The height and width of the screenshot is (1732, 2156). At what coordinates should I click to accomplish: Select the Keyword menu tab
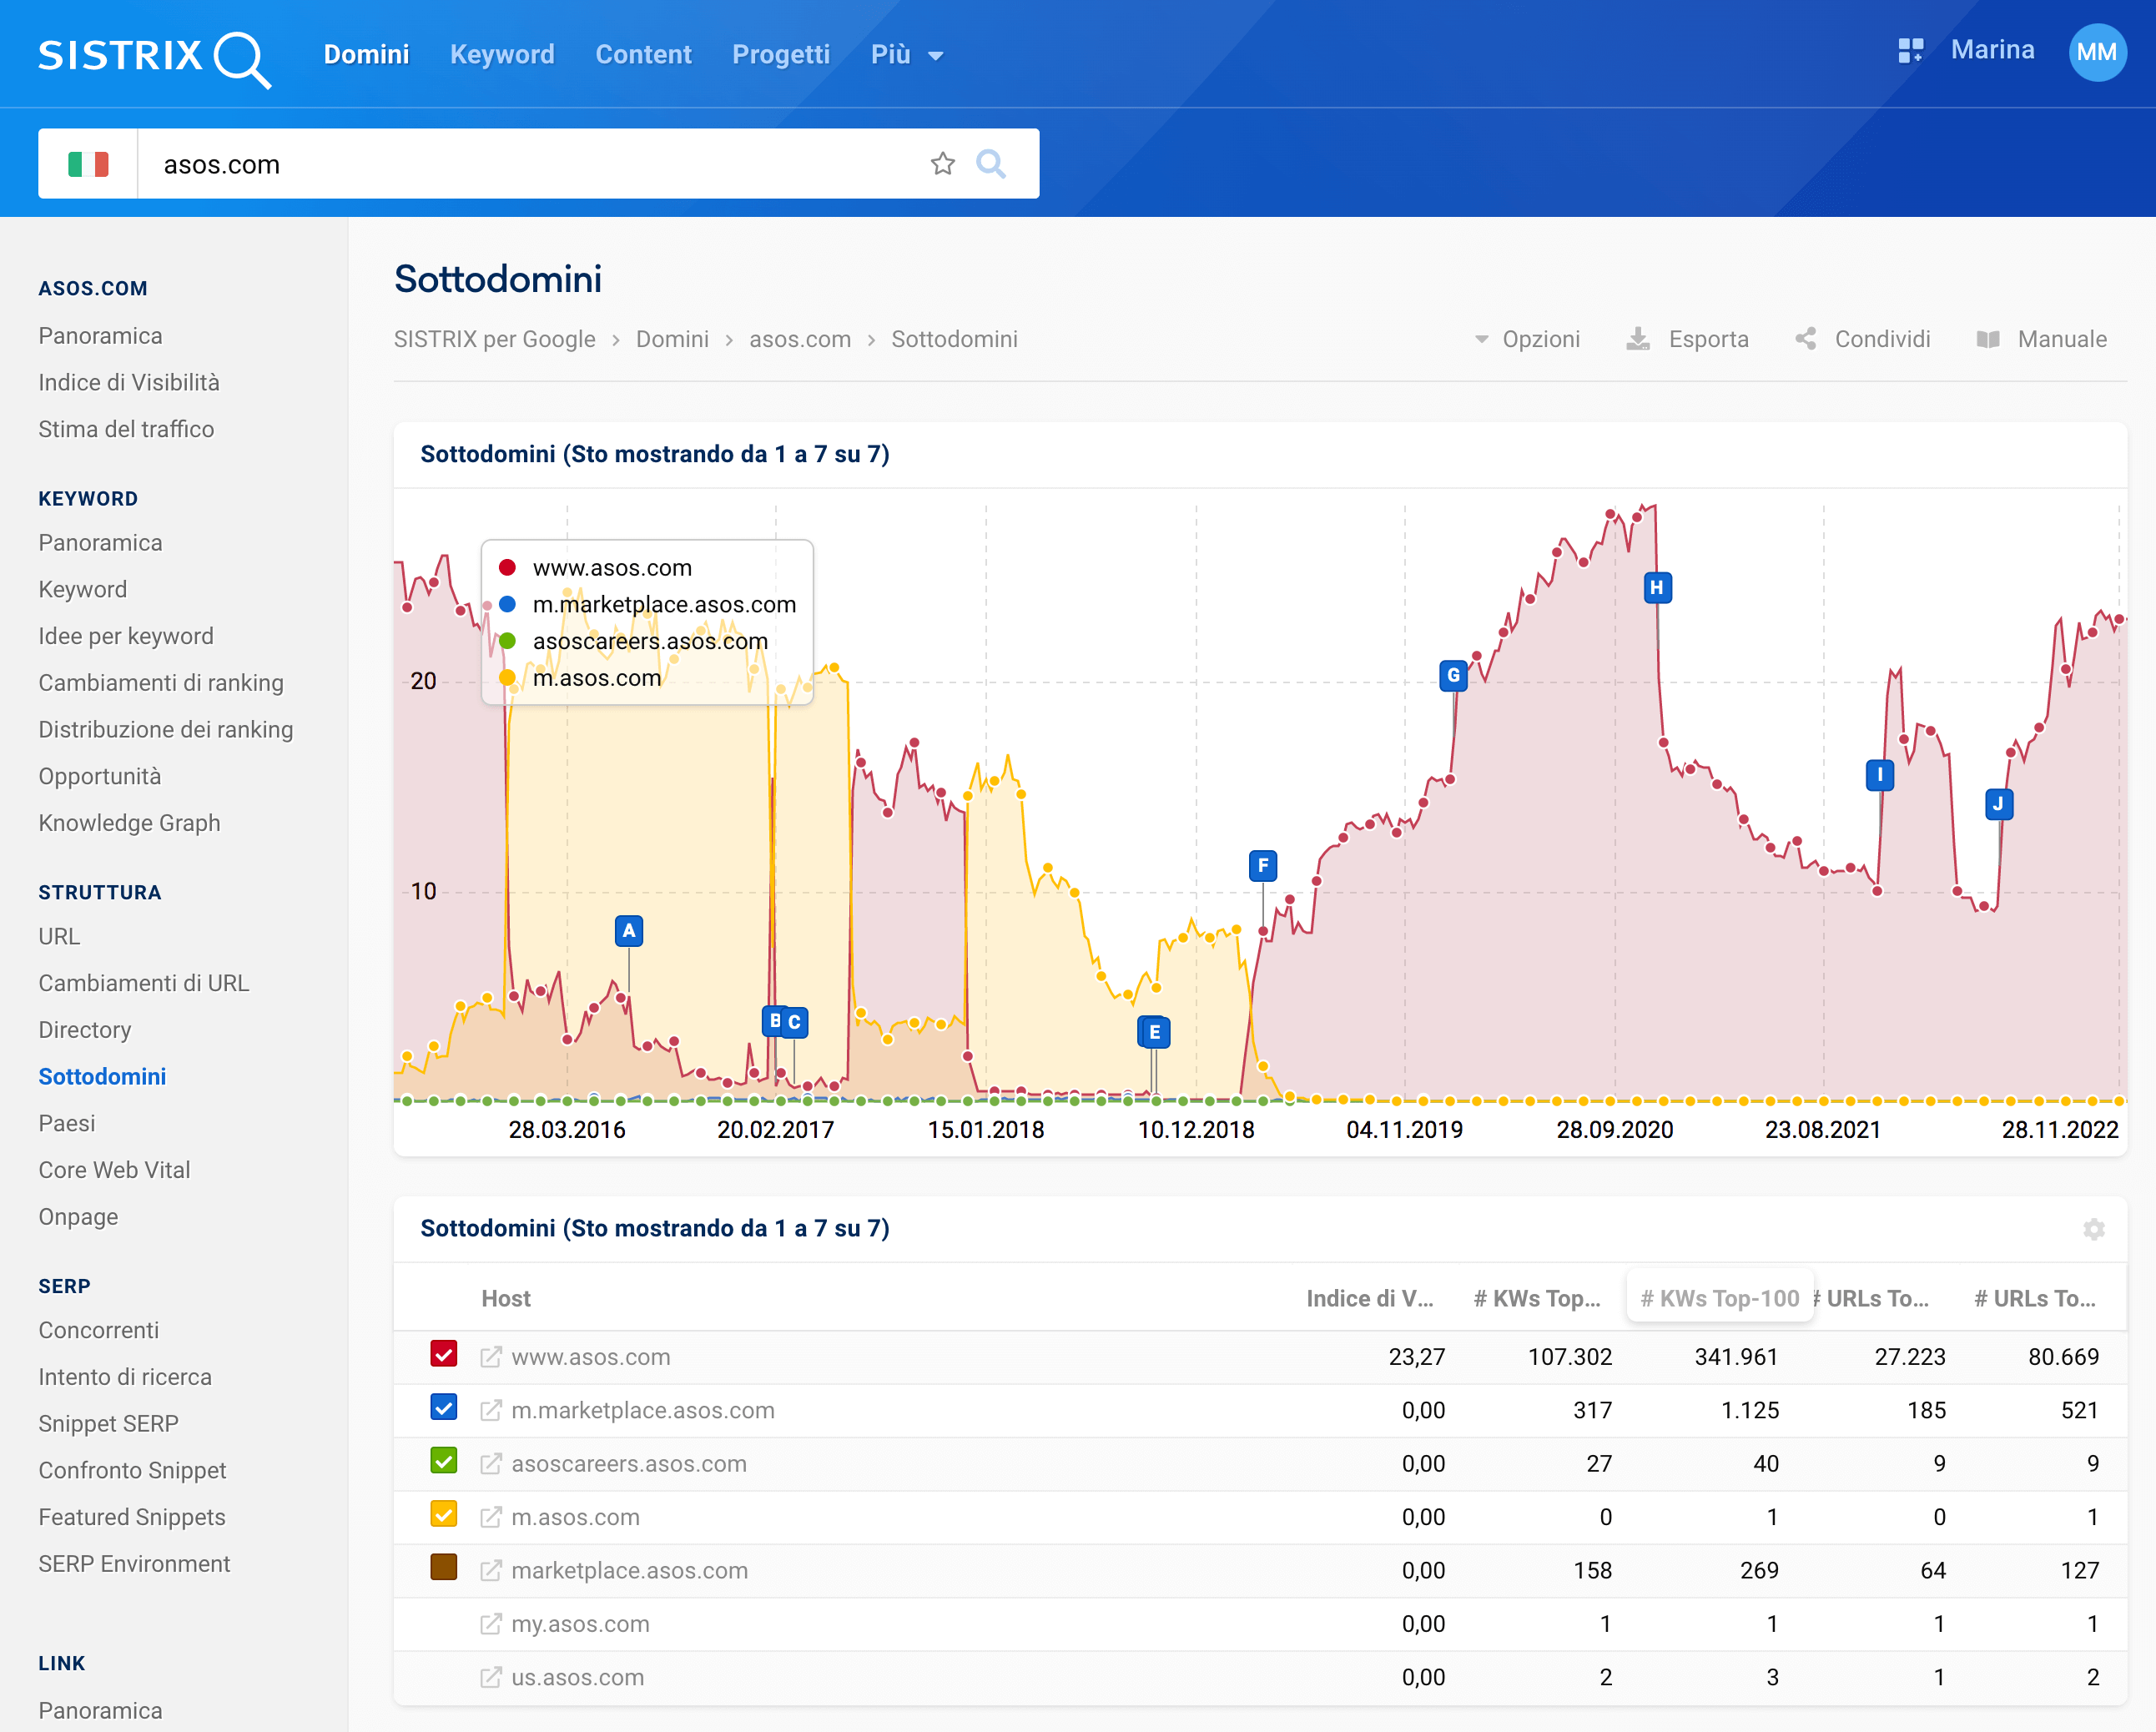click(x=502, y=53)
